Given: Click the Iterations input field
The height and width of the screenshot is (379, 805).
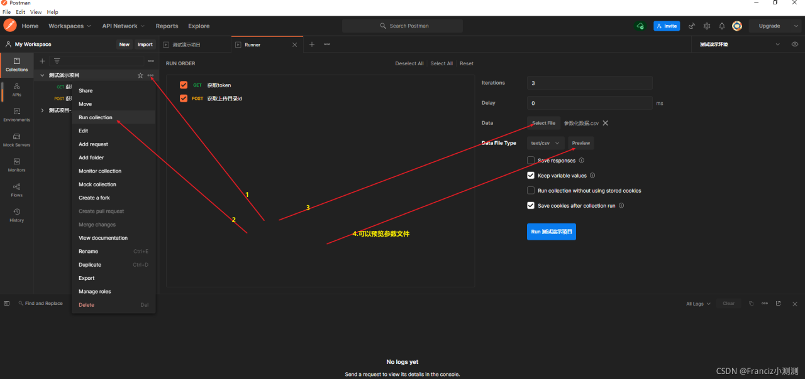Looking at the screenshot, I should 590,83.
